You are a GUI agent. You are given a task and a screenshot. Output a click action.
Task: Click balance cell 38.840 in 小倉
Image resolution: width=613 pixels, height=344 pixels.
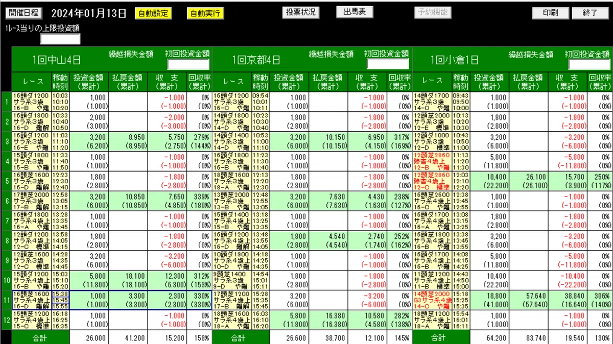(569, 300)
